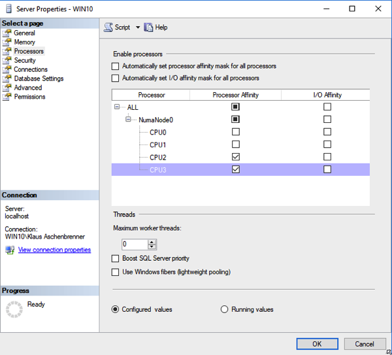Open the Script dropdown arrow
Viewport: 392px width, 355px height.
pyautogui.click(x=138, y=27)
